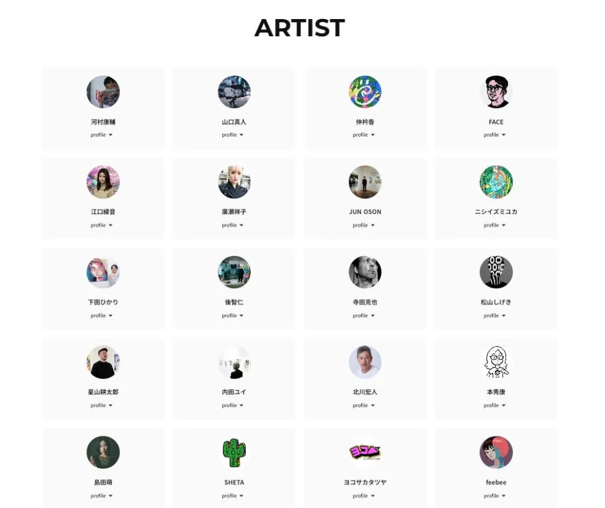Screen dimensions: 605x508
Task: Click the 下田ひかり artist name
Action: [x=103, y=302]
